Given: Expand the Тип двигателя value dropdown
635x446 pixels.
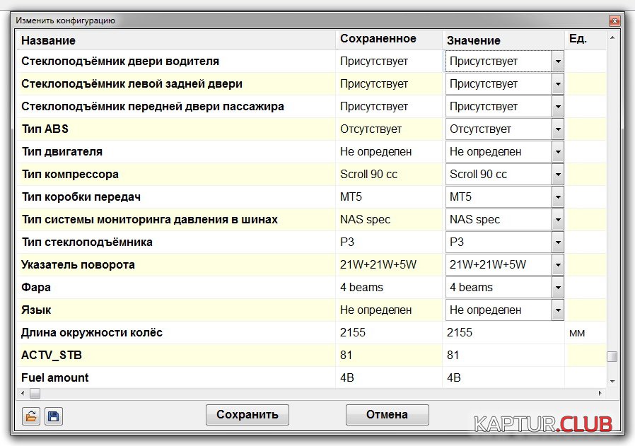Looking at the screenshot, I should pos(558,152).
